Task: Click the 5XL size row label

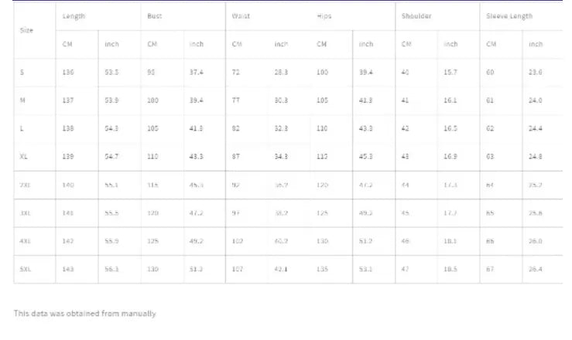Action: (x=25, y=269)
